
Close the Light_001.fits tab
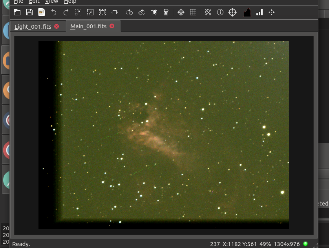pos(57,26)
